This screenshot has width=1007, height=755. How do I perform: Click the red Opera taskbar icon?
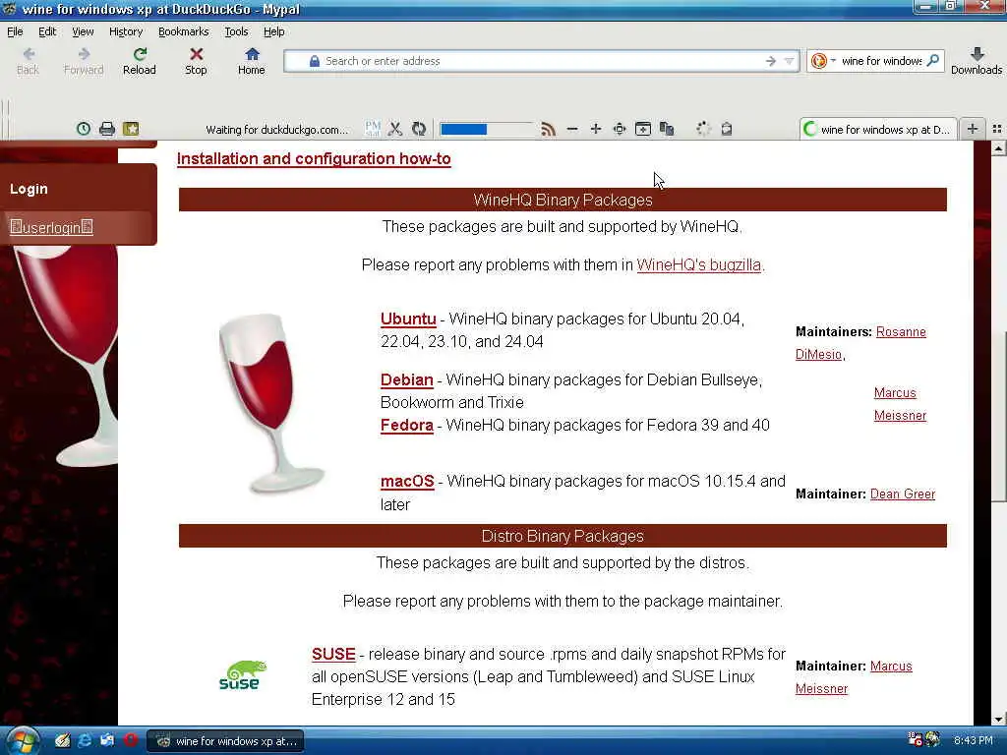131,740
